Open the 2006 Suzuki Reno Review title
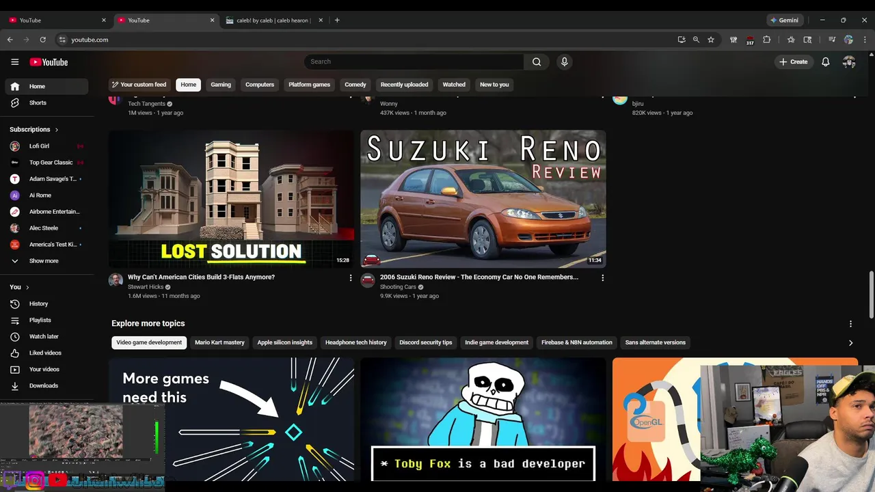This screenshot has height=492, width=875. coord(479,277)
